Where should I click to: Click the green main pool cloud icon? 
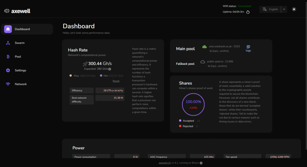(204, 47)
